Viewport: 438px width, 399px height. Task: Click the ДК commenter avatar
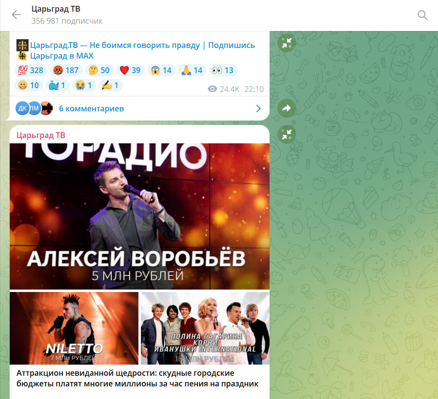(x=22, y=108)
